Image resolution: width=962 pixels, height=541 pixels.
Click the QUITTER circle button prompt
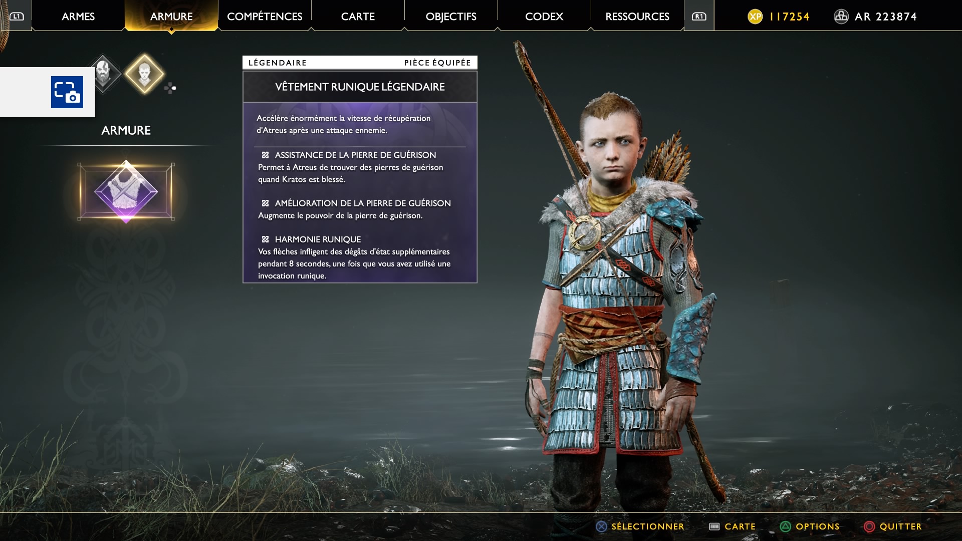[893, 526]
